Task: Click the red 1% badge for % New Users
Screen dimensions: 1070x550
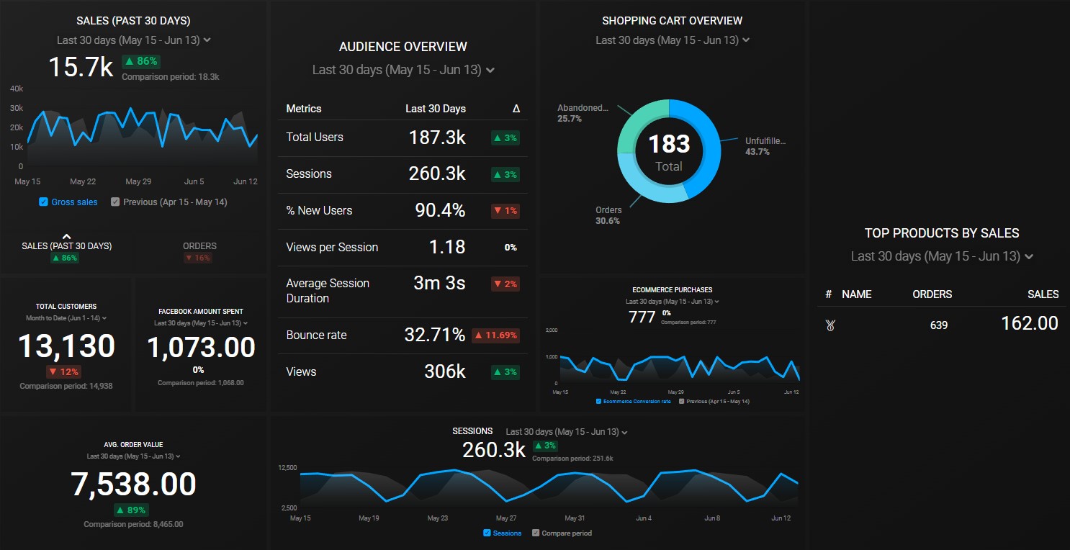Action: (x=505, y=211)
